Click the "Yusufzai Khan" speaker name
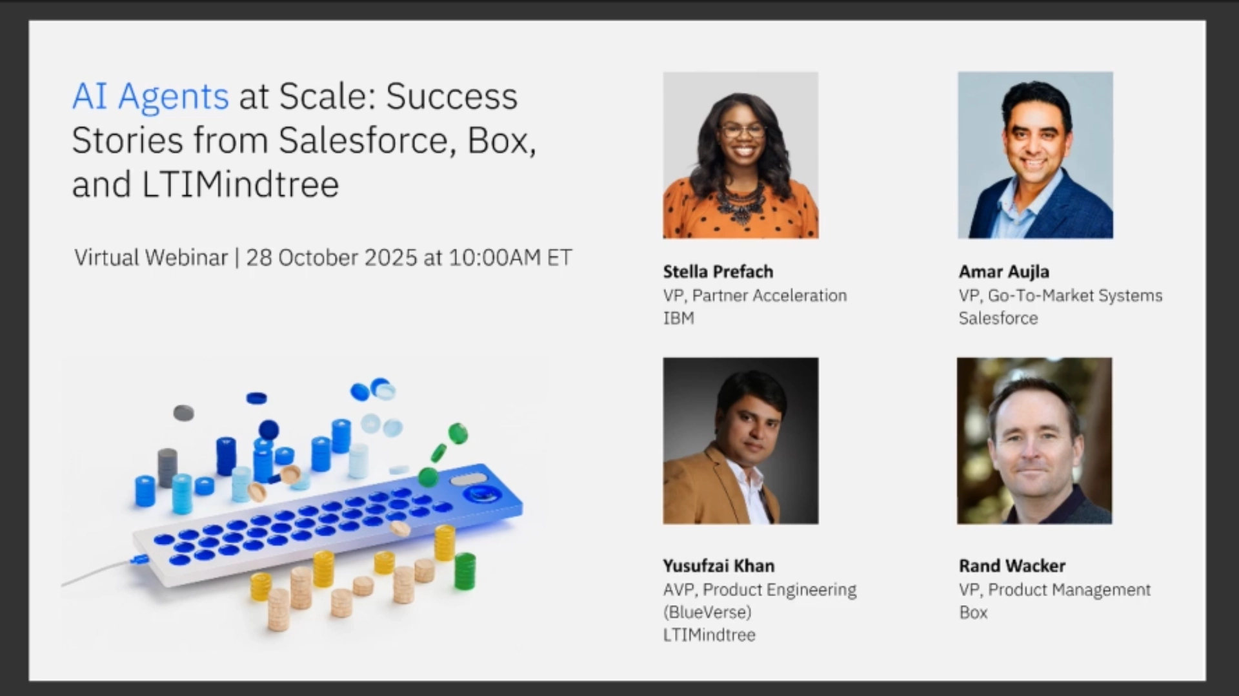 point(718,566)
